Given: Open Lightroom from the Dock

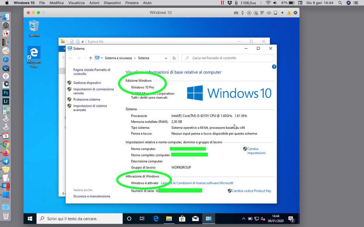Looking at the screenshot, I should [6, 101].
